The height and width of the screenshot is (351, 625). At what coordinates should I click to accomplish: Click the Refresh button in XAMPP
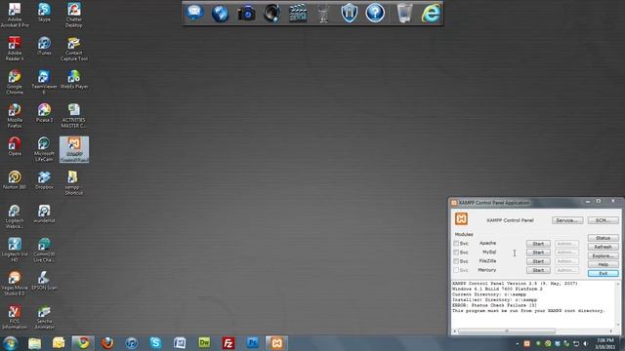pos(603,247)
